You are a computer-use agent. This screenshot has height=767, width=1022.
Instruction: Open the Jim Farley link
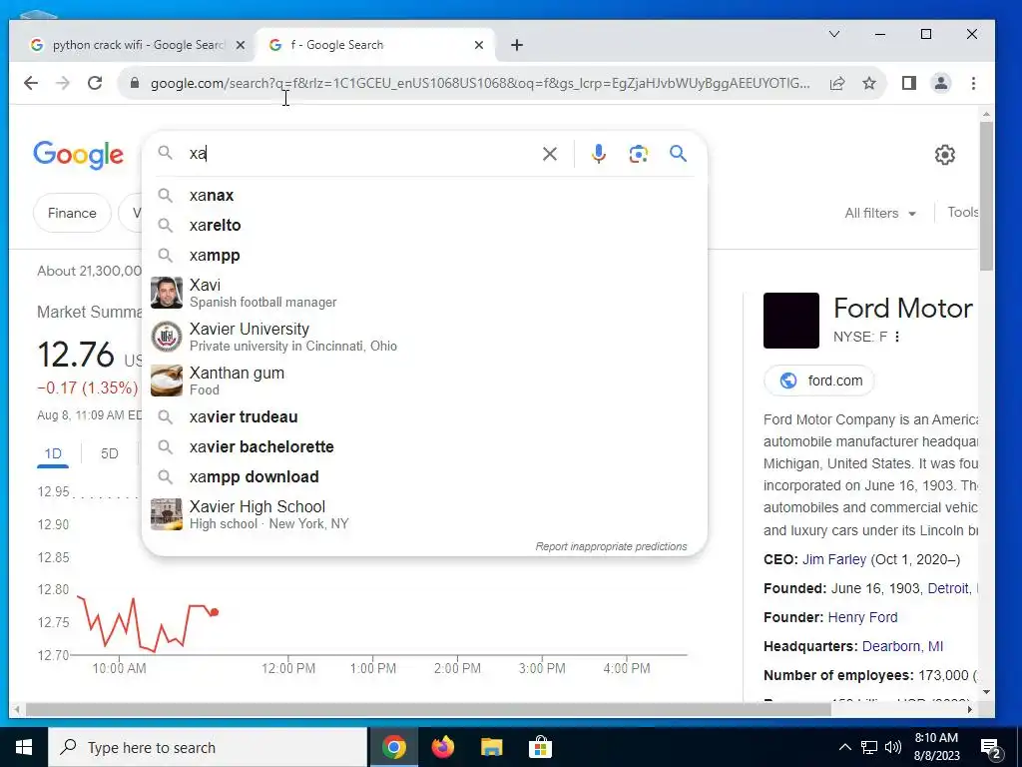click(834, 559)
